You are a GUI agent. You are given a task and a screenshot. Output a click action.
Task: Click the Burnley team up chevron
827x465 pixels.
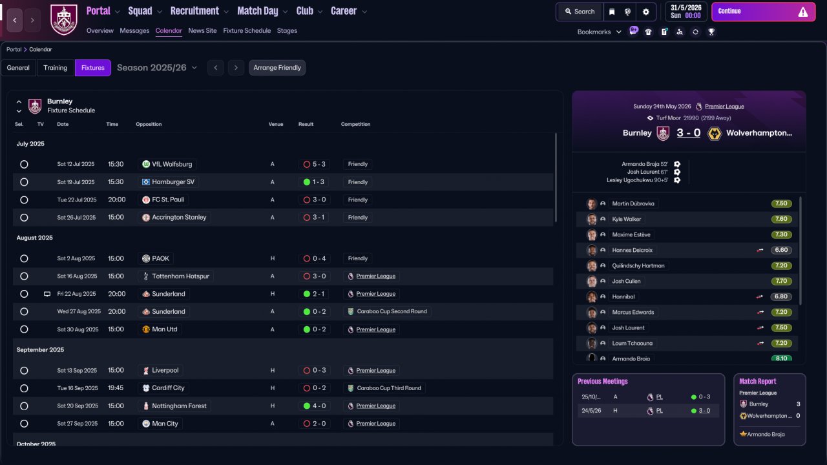[x=19, y=102]
